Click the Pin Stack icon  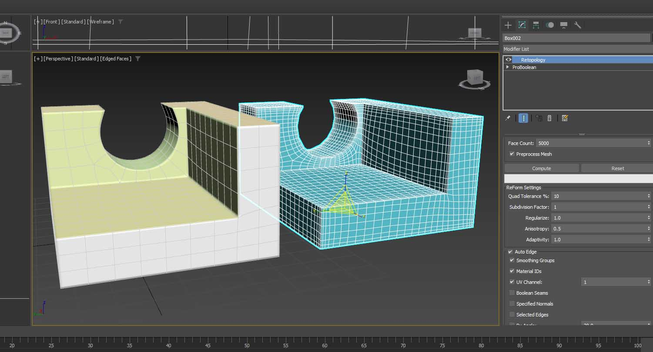click(x=508, y=118)
